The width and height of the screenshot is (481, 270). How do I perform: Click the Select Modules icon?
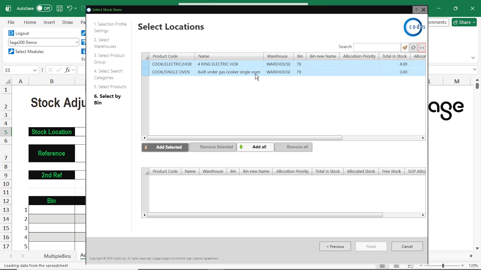point(11,51)
